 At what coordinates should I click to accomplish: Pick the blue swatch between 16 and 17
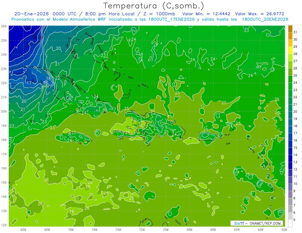(290, 137)
